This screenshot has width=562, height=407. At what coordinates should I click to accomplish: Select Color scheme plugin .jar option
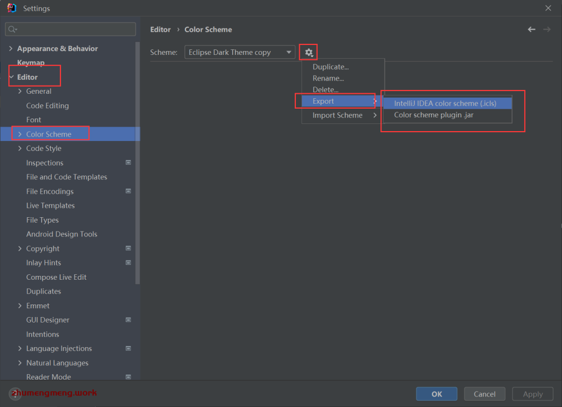coord(434,115)
